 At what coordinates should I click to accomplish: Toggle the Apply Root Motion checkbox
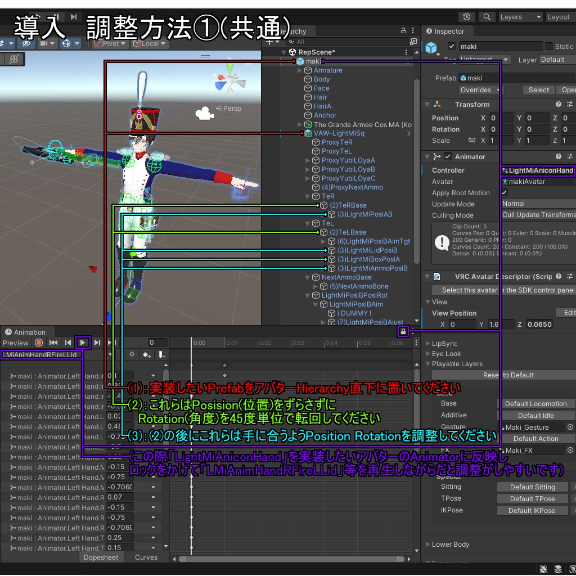point(505,192)
